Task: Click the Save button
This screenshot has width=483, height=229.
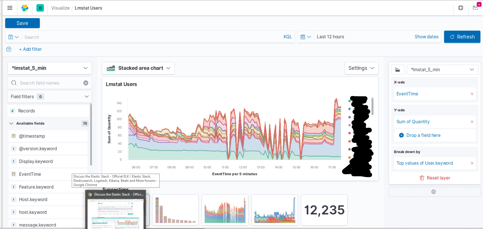Action: point(23,23)
